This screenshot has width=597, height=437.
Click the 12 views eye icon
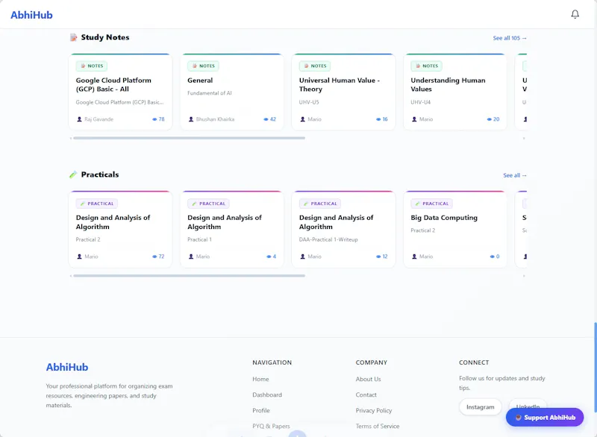point(378,257)
